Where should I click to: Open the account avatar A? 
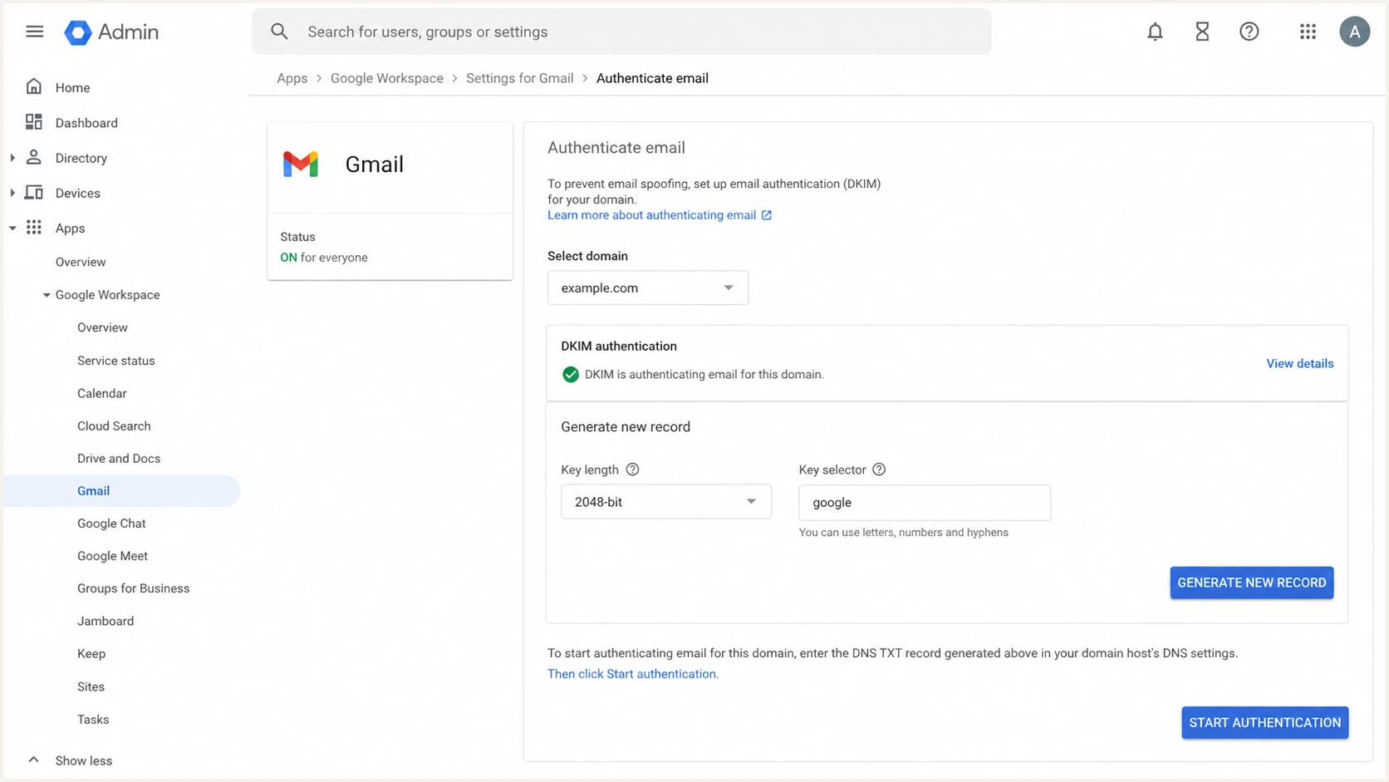(1354, 32)
